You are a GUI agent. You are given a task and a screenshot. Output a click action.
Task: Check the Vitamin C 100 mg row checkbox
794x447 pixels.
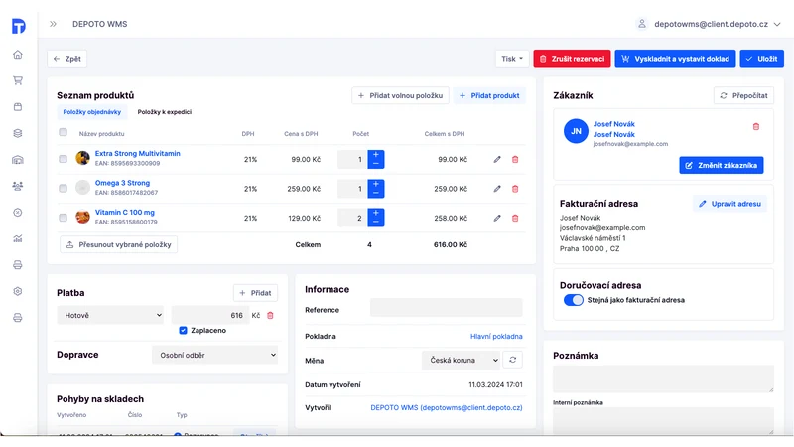pos(63,218)
